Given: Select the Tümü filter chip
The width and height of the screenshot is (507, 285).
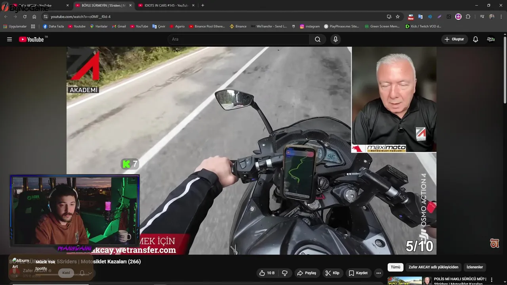Looking at the screenshot, I should [395, 267].
